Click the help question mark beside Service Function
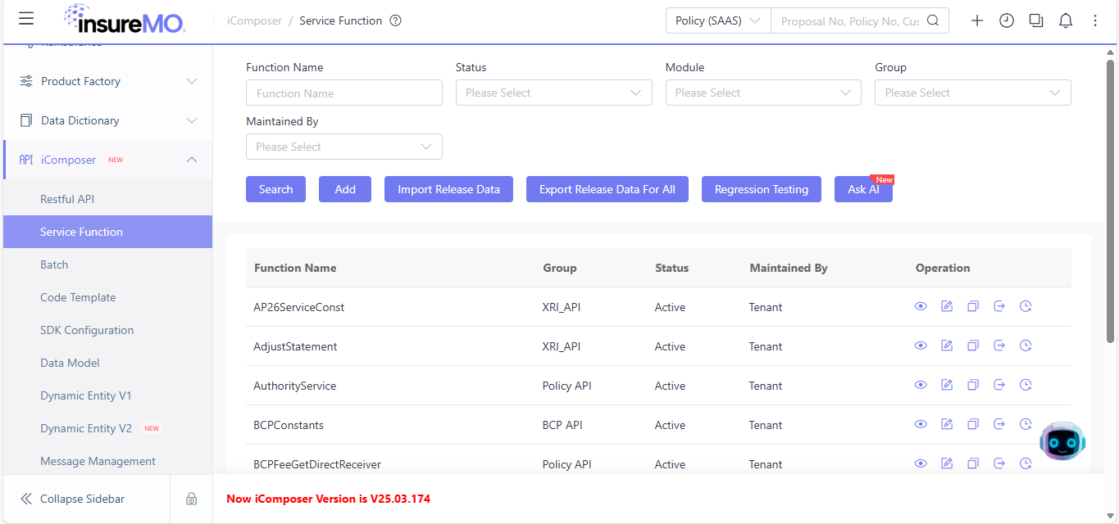This screenshot has height=524, width=1119. pyautogui.click(x=395, y=20)
